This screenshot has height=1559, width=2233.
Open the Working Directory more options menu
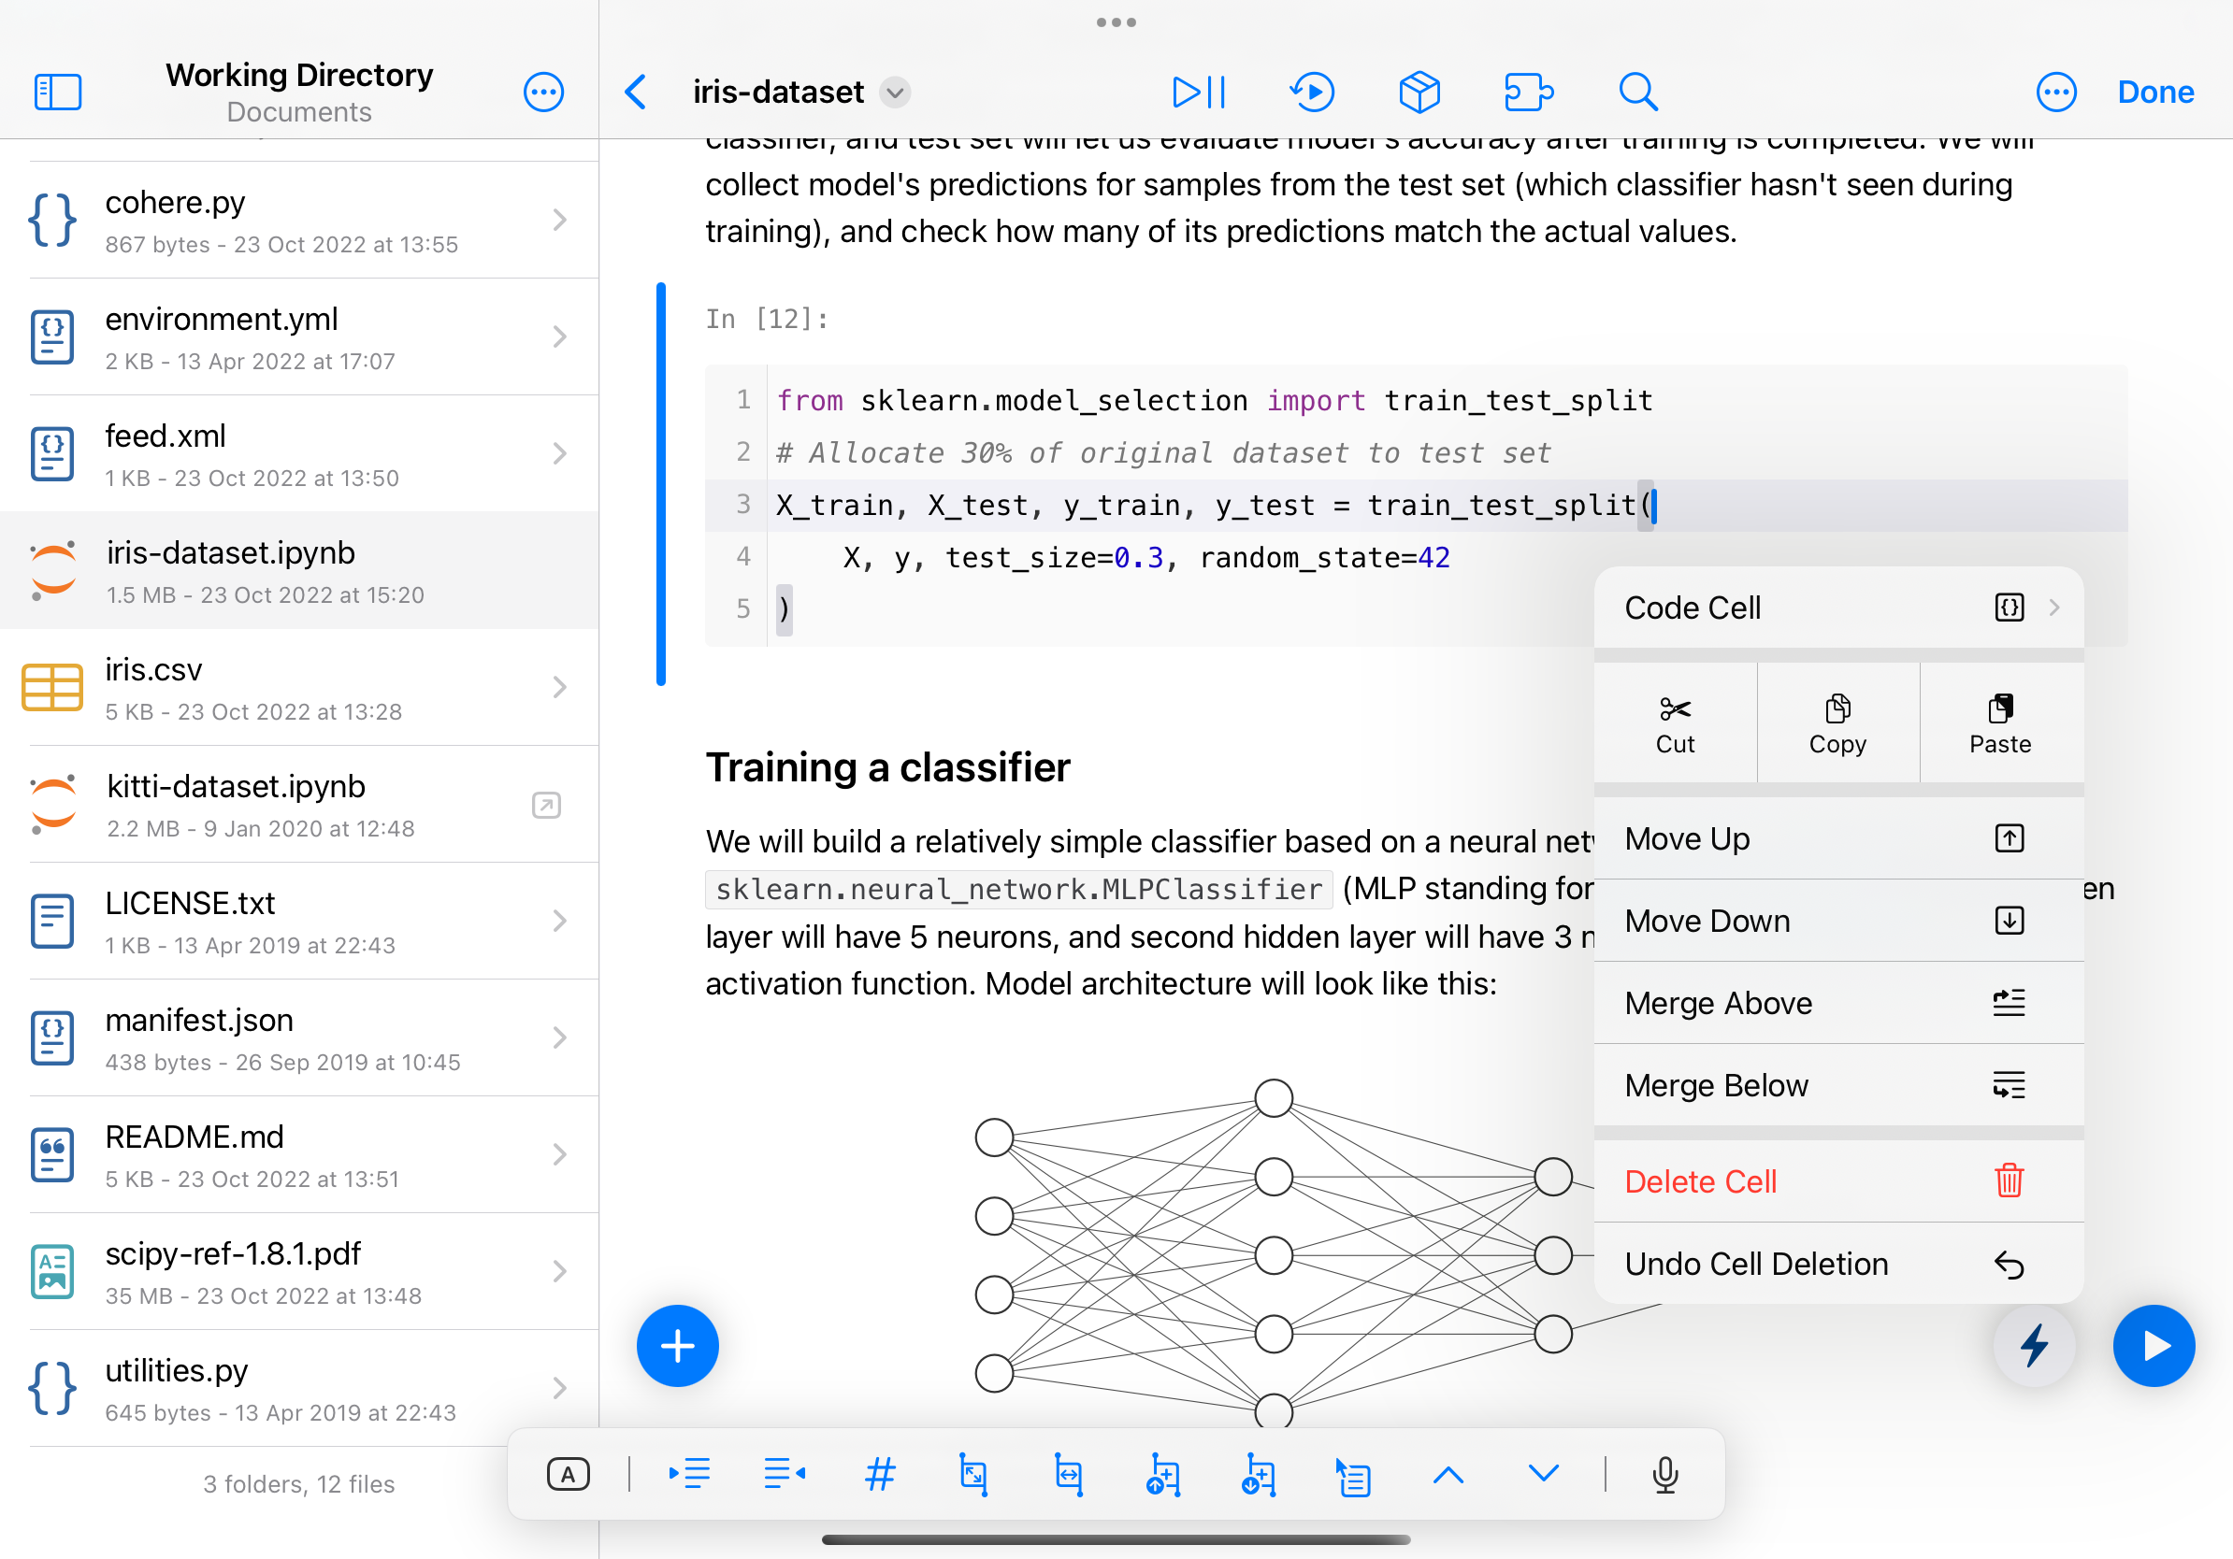click(x=542, y=93)
